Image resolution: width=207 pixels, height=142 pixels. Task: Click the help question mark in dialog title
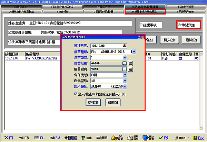tap(138, 37)
